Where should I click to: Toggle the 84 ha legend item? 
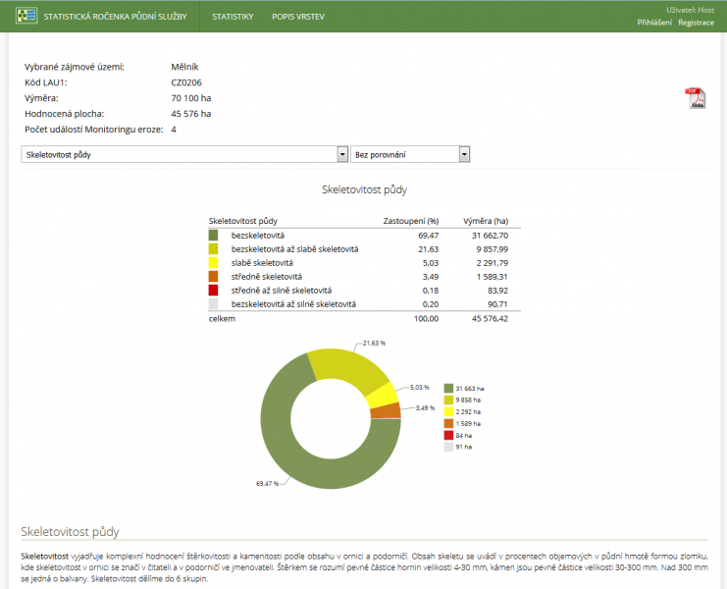coord(461,435)
